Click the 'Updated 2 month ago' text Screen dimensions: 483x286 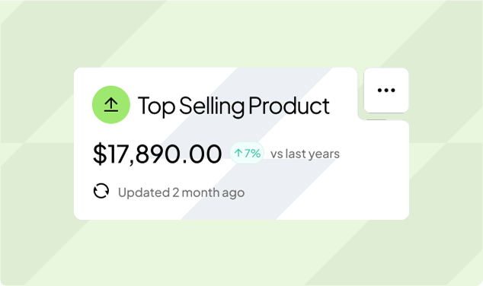[x=181, y=192]
